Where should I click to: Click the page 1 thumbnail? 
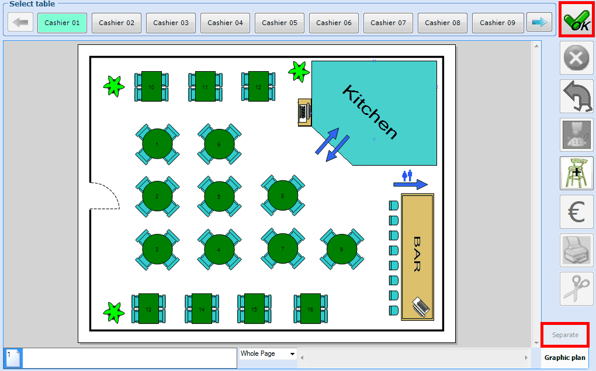pos(13,358)
